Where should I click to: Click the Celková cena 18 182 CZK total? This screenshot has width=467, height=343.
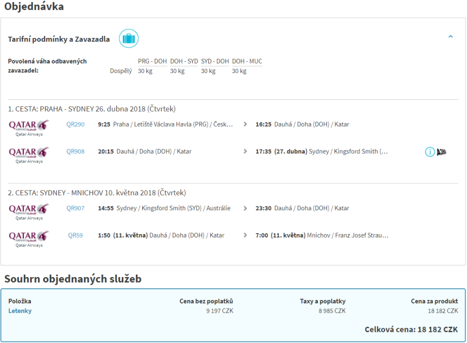pos(411,330)
